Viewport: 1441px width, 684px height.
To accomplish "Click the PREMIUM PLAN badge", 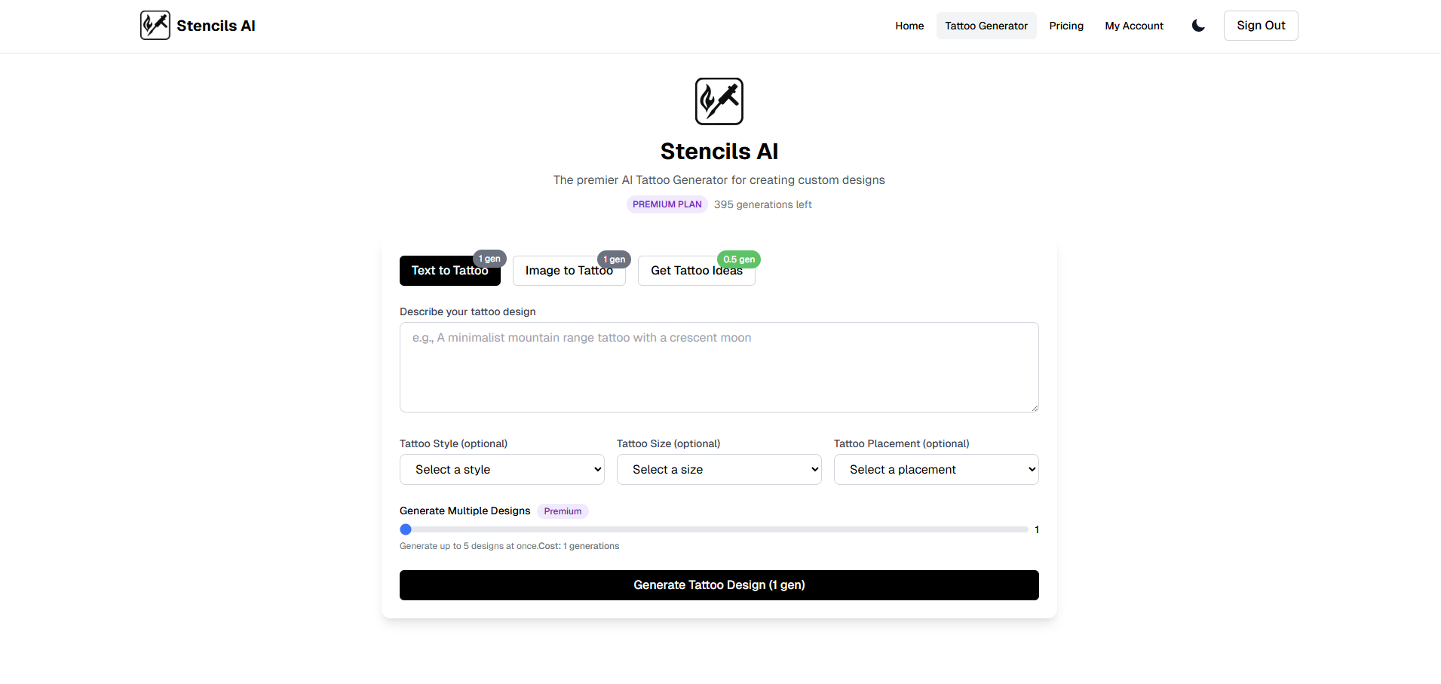I will coord(667,204).
